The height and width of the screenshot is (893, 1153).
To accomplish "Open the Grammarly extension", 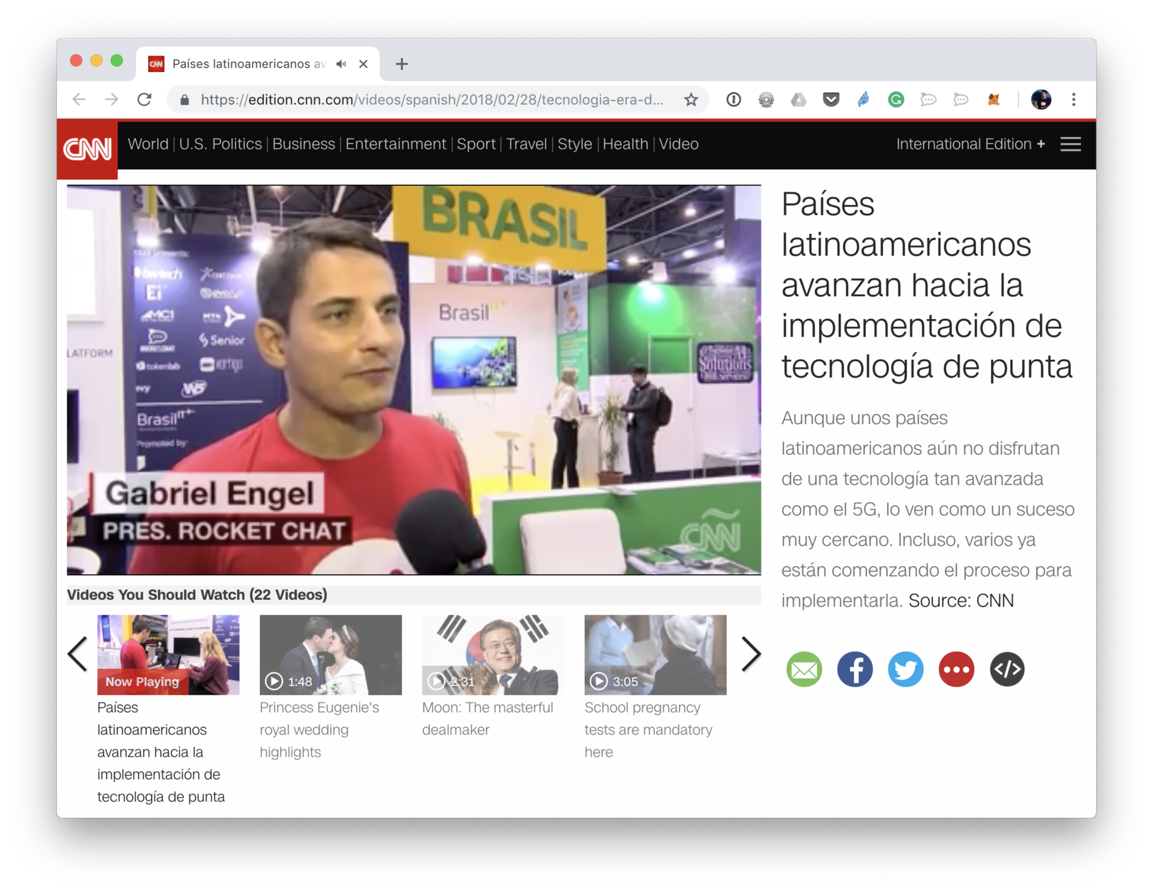I will pos(896,100).
